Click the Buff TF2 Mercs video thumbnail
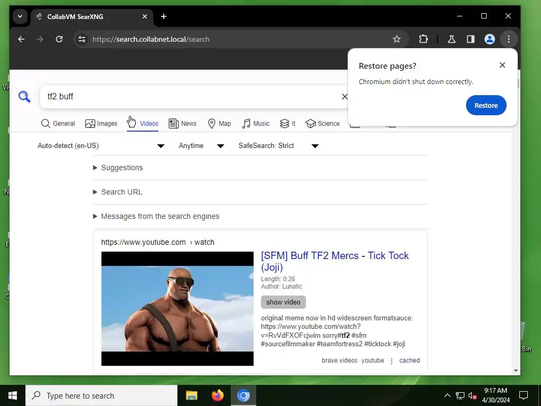 tap(178, 309)
